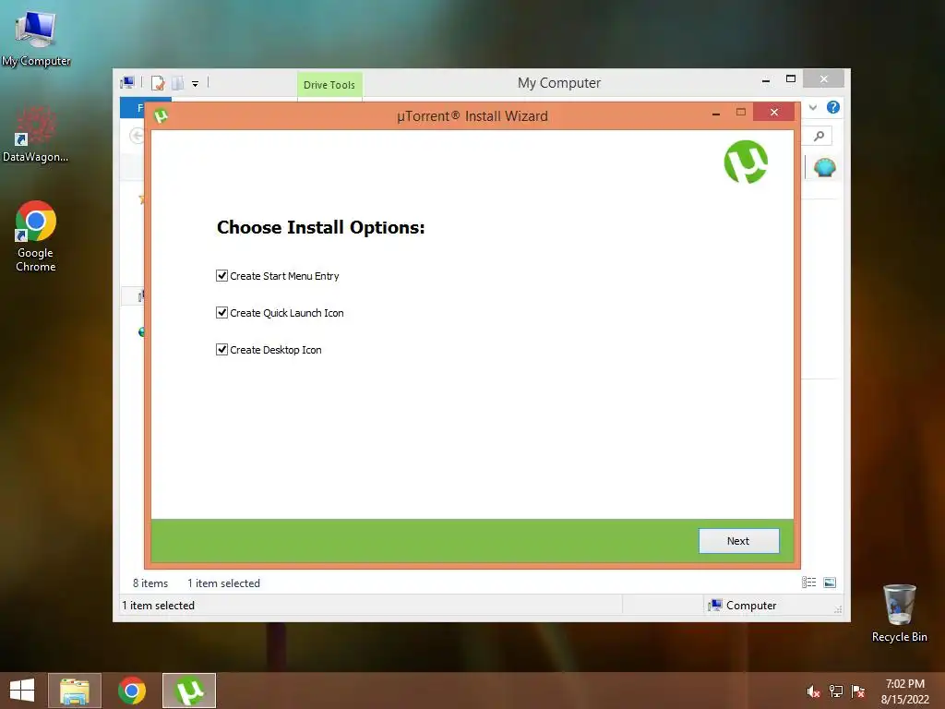Select DataWagon desktop shortcut

(x=36, y=135)
